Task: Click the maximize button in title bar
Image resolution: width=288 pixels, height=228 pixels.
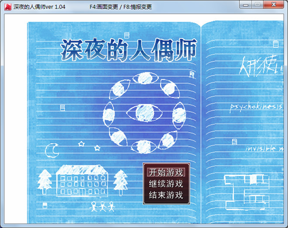Action: coord(257,5)
